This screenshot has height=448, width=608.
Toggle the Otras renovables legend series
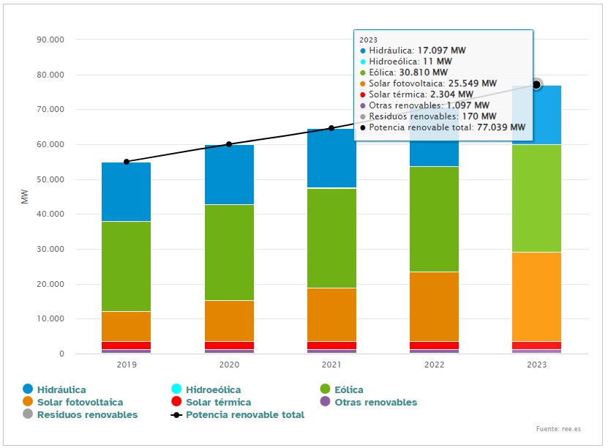pyautogui.click(x=369, y=402)
